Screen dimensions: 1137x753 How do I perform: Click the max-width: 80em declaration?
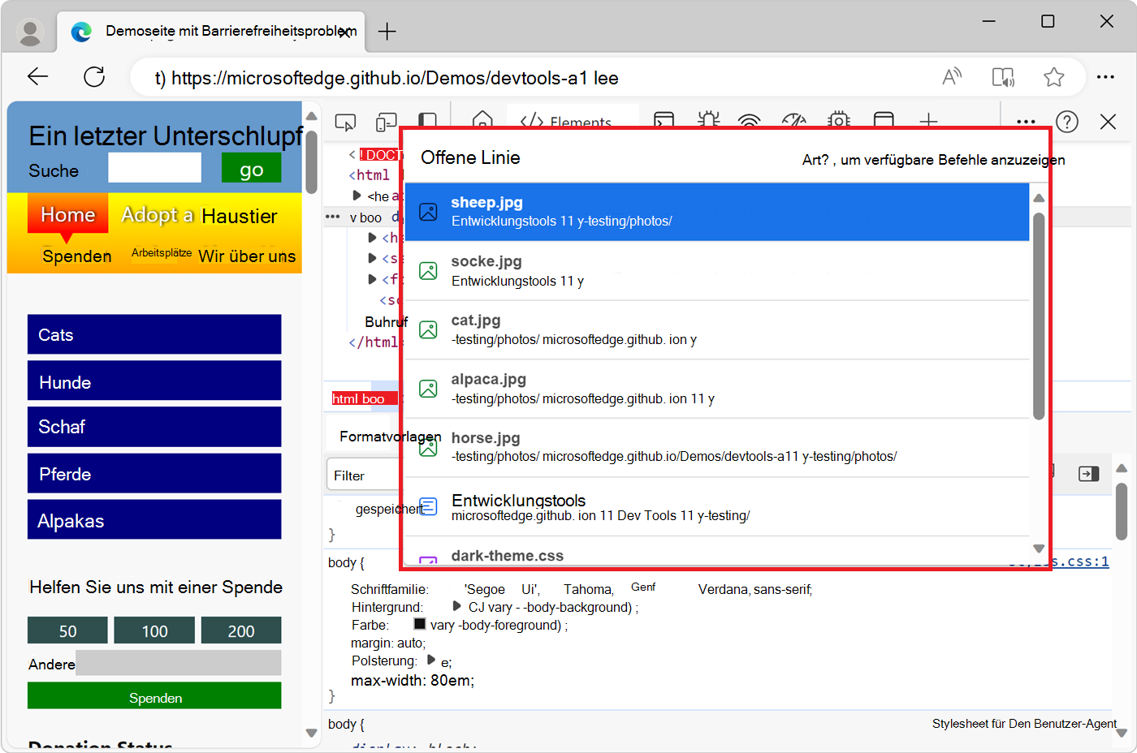413,680
